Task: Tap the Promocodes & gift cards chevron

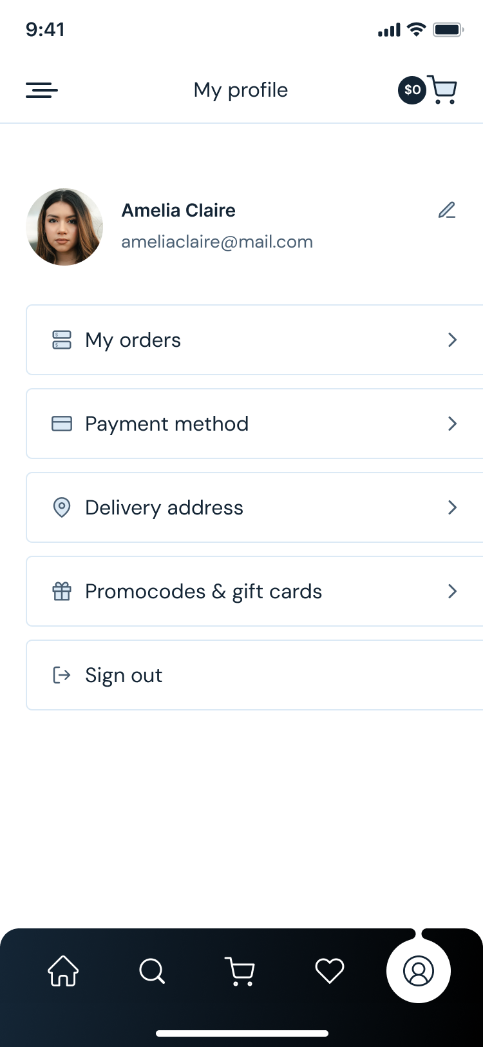Action: pos(453,591)
